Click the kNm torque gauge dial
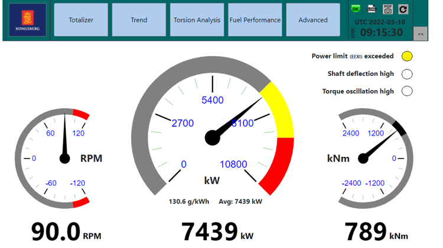The width and height of the screenshot is (443, 248). coord(372,158)
